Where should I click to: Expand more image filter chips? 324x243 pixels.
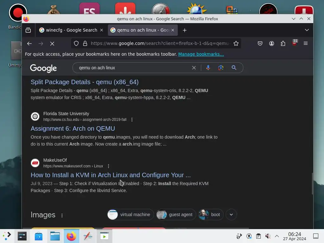pos(231,215)
